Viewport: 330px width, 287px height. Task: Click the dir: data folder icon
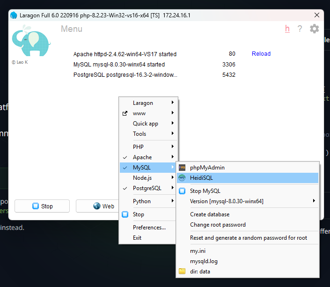[x=182, y=271]
